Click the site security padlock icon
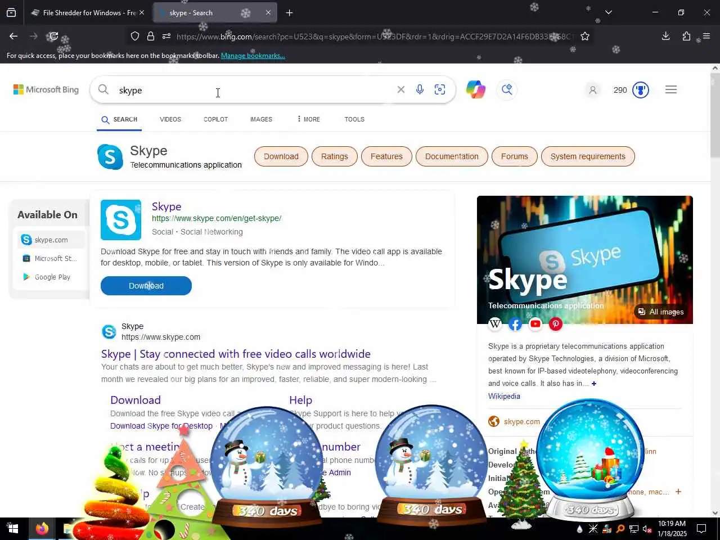Image resolution: width=720 pixels, height=540 pixels. (151, 36)
